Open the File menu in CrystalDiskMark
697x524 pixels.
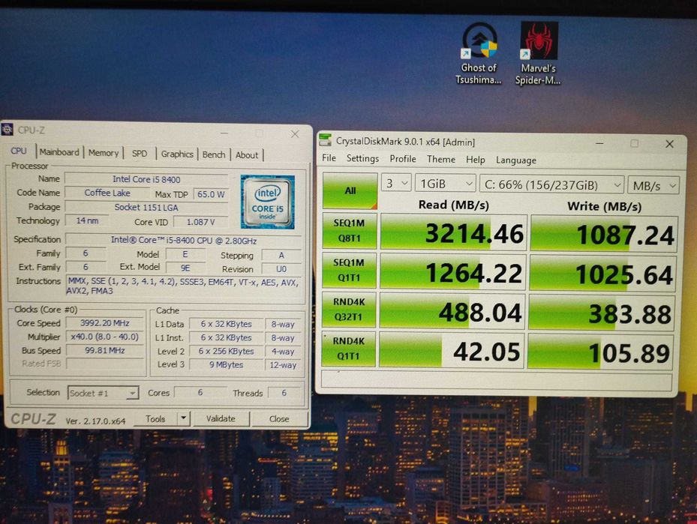pyautogui.click(x=329, y=158)
